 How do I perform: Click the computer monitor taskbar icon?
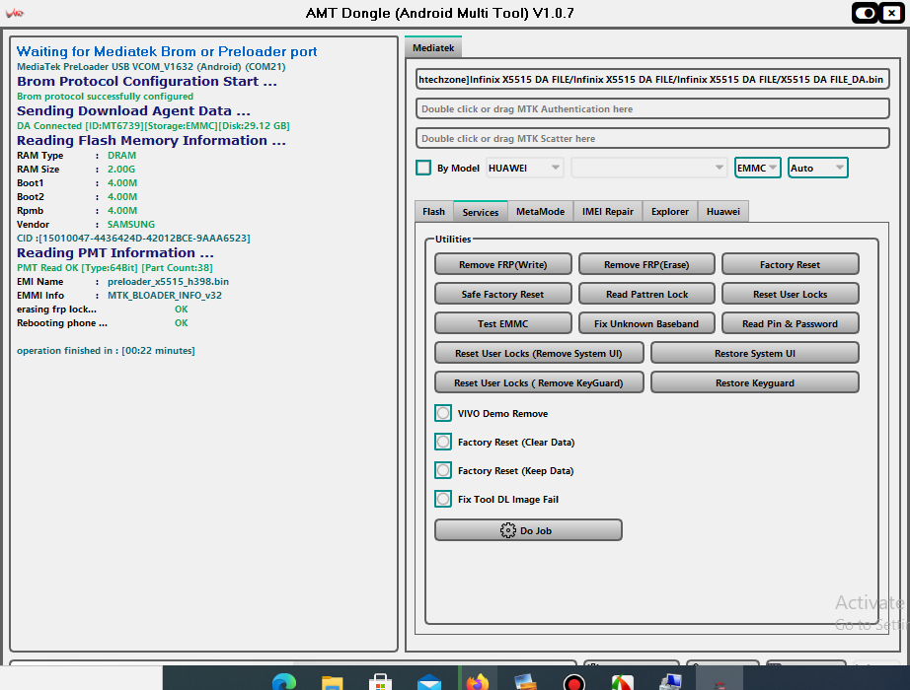coord(671,682)
